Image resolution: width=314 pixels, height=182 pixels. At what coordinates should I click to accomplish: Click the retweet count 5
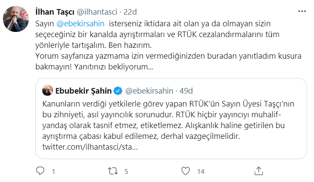click(x=126, y=171)
